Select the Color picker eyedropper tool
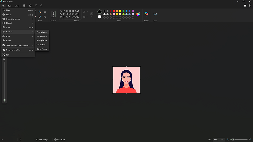 [40, 17]
